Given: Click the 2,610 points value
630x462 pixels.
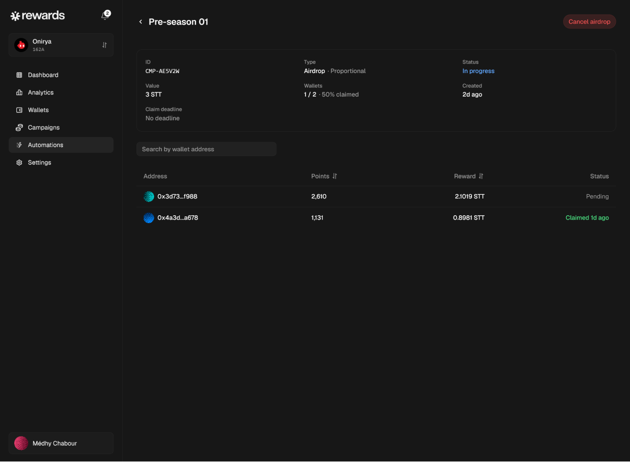Looking at the screenshot, I should [319, 196].
